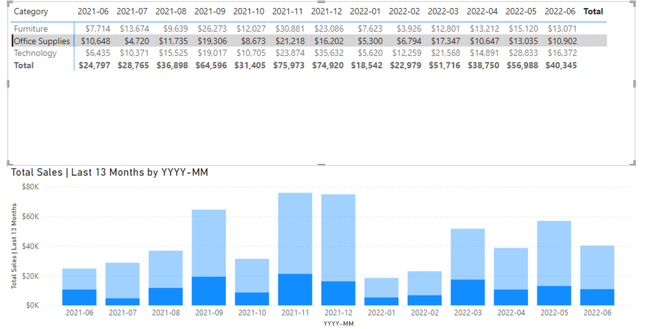
Task: Click the YYYY-MM x-axis title
Action: point(338,323)
